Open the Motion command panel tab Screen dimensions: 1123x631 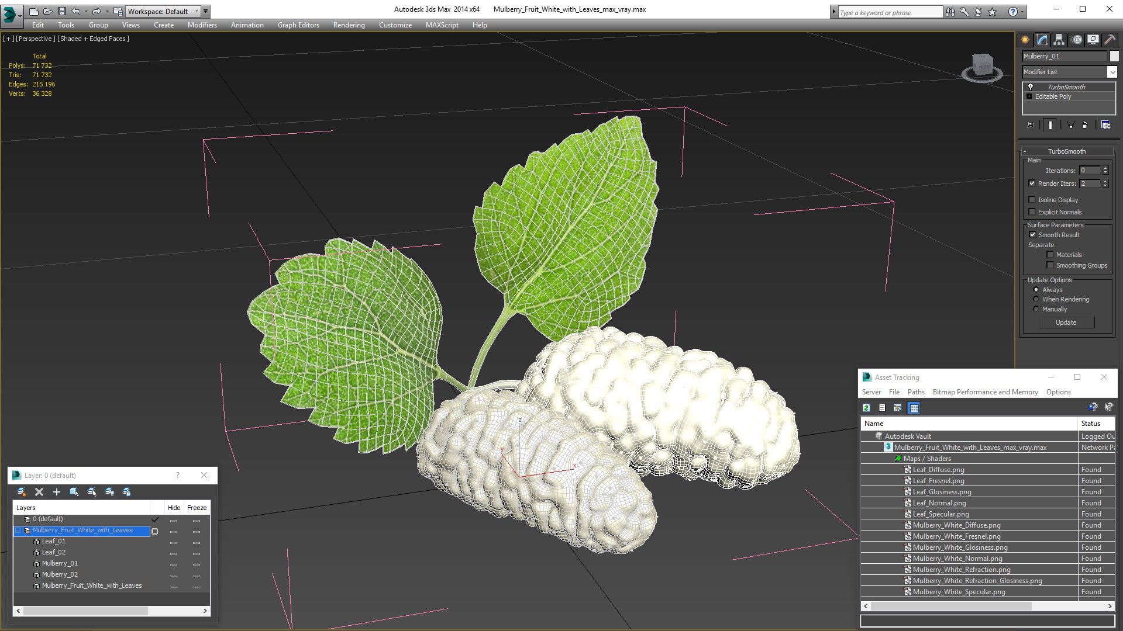pos(1077,40)
